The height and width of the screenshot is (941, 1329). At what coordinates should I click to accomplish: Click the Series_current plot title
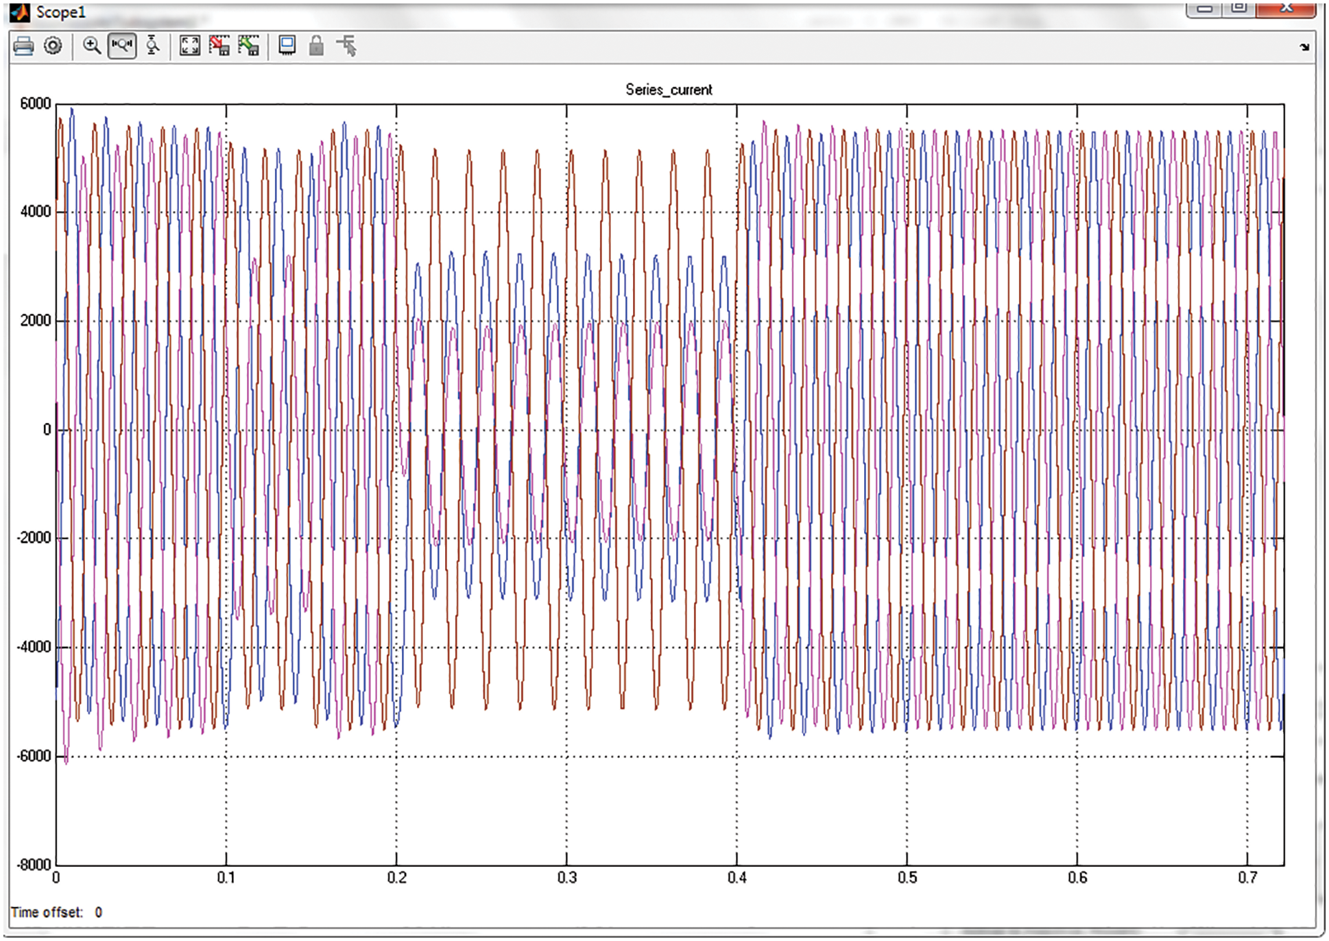(x=669, y=90)
